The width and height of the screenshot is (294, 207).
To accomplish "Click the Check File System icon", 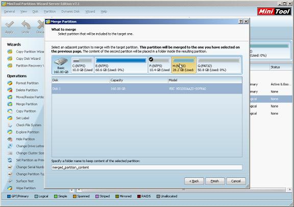I will coord(10,125).
